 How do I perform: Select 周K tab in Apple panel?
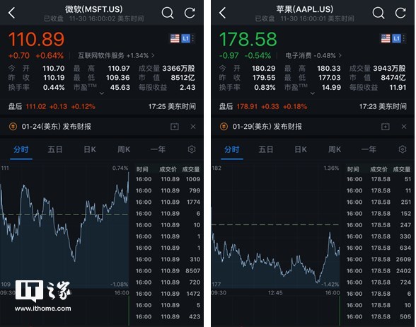pos(335,149)
